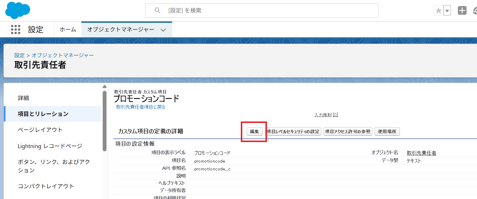Viewport: 477px width, 199px height.
Task: Open the favorites list dropdown arrow
Action: pos(447,11)
